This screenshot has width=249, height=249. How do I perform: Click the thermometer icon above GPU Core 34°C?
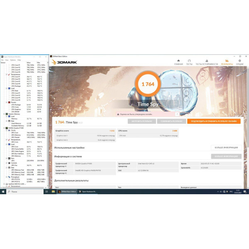(x=9, y=139)
